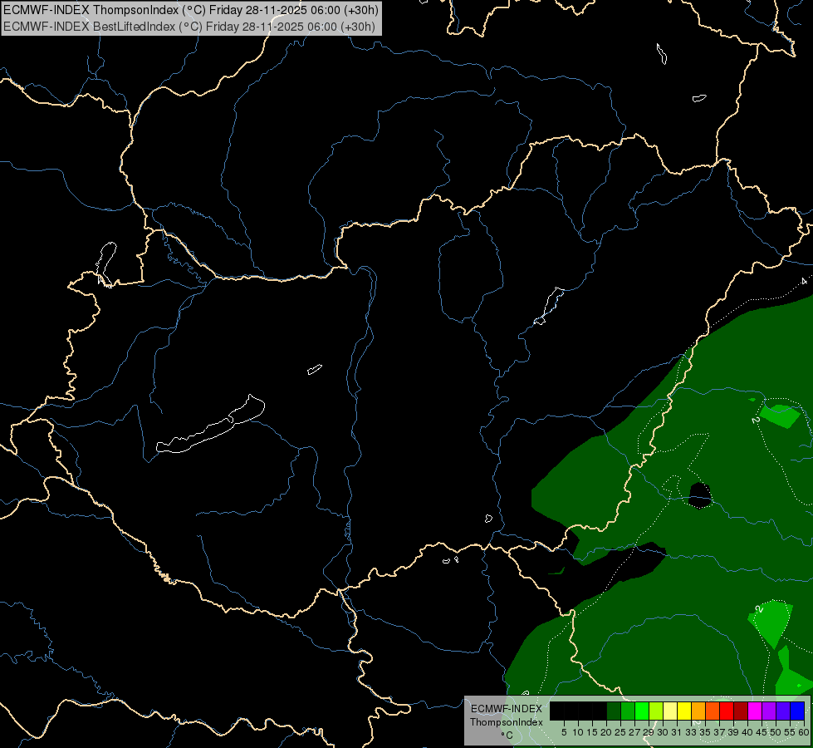Click the legend value '10'
The height and width of the screenshot is (748, 813).
point(578,732)
